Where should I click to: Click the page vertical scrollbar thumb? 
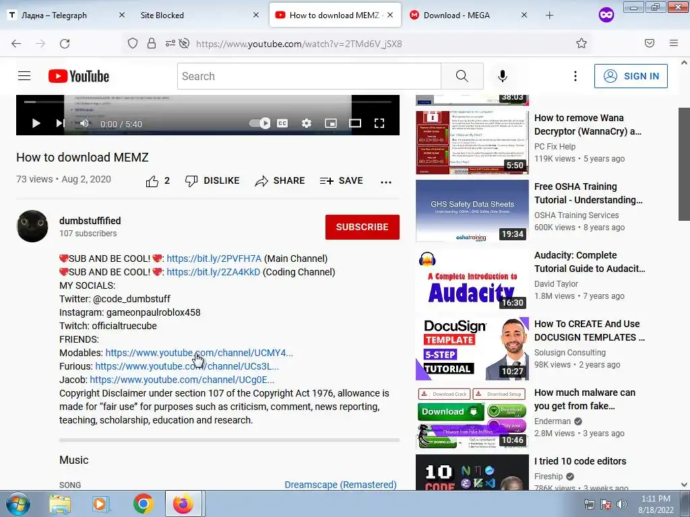point(684,164)
